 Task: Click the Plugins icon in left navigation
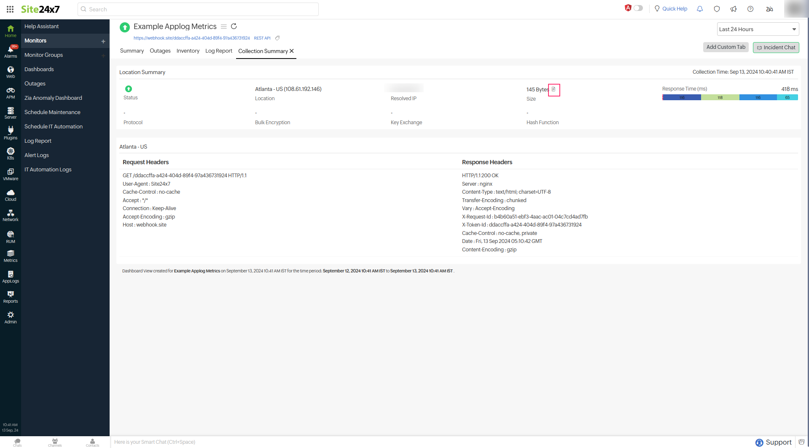[x=10, y=132]
